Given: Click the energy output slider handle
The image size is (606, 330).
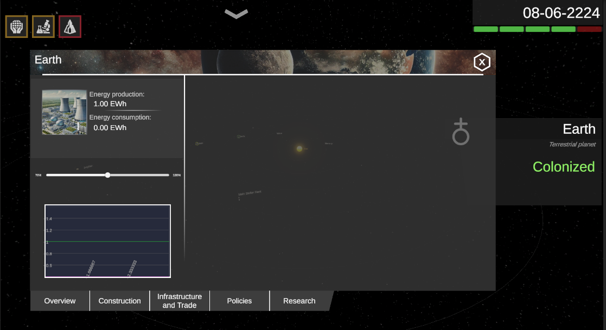Looking at the screenshot, I should (108, 175).
